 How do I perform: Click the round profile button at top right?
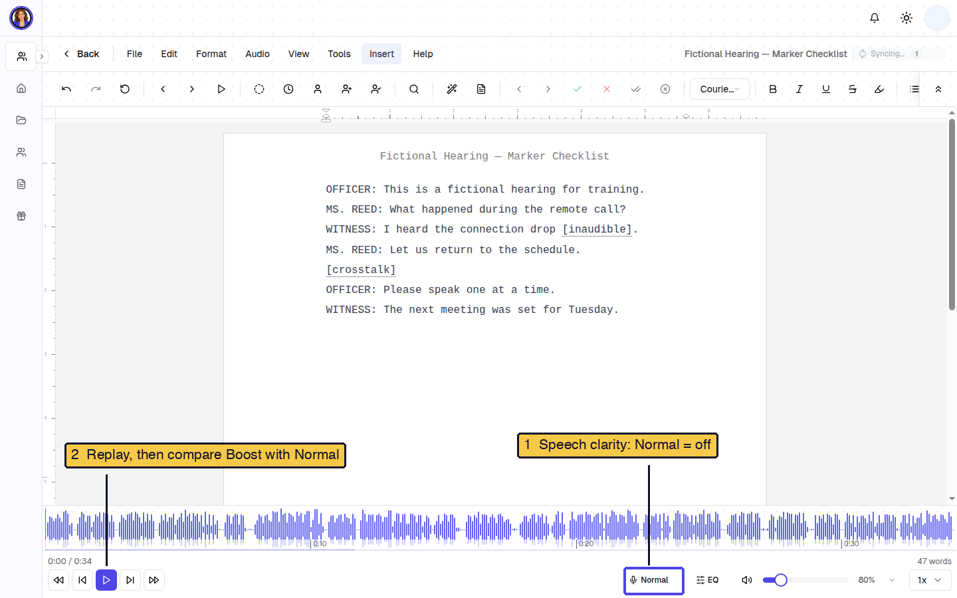point(937,18)
